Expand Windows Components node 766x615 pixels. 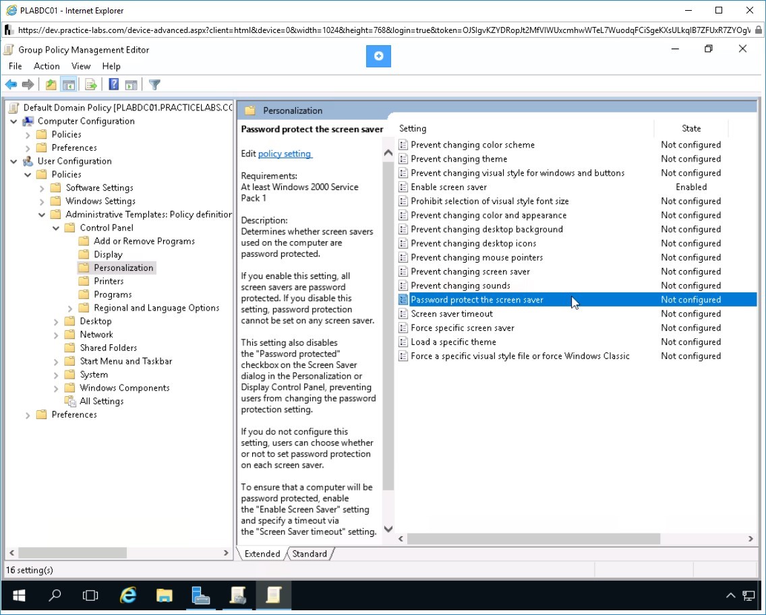pos(56,388)
